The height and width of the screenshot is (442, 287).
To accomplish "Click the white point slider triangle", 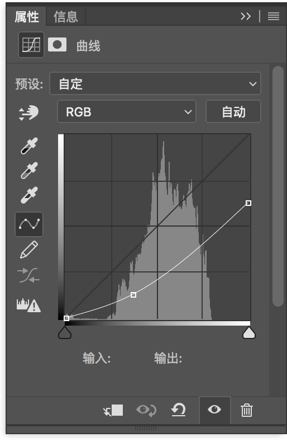I will click(x=248, y=333).
